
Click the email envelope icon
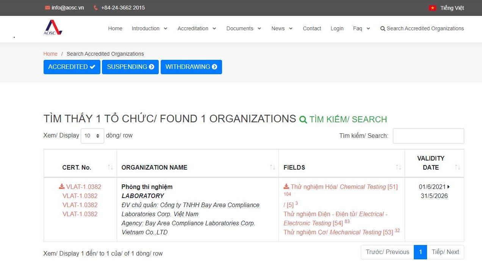47,8
